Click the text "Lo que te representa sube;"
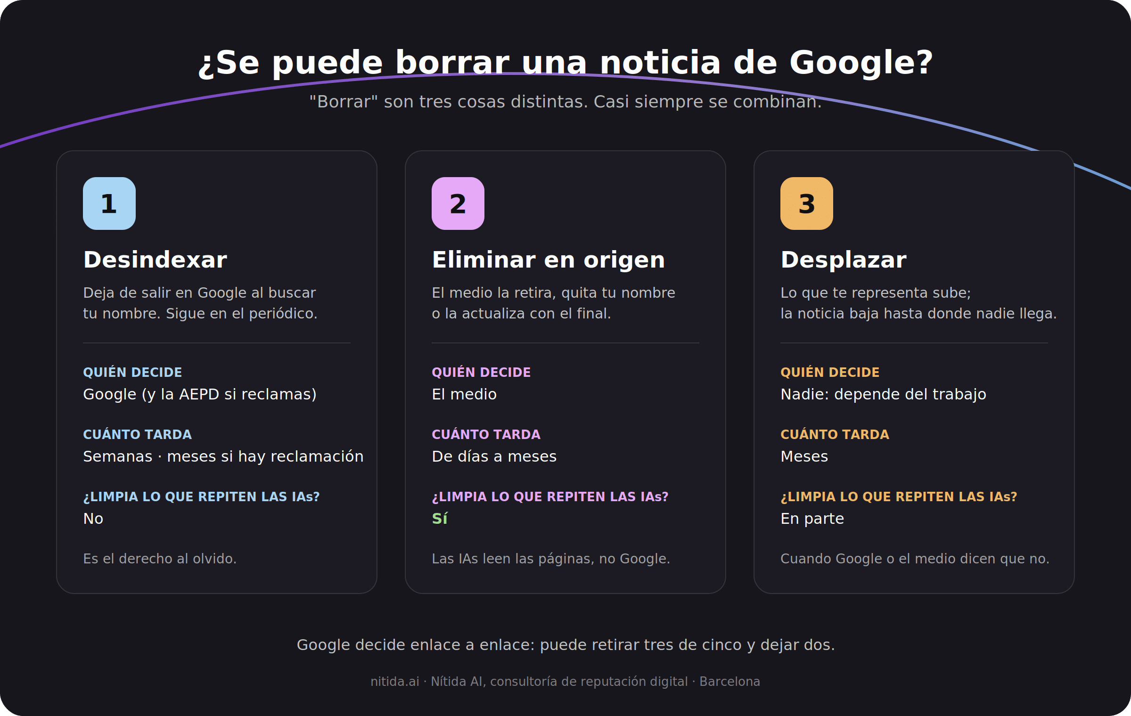The width and height of the screenshot is (1131, 716). click(x=876, y=293)
